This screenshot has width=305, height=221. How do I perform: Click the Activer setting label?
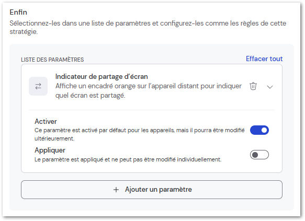[46, 121]
